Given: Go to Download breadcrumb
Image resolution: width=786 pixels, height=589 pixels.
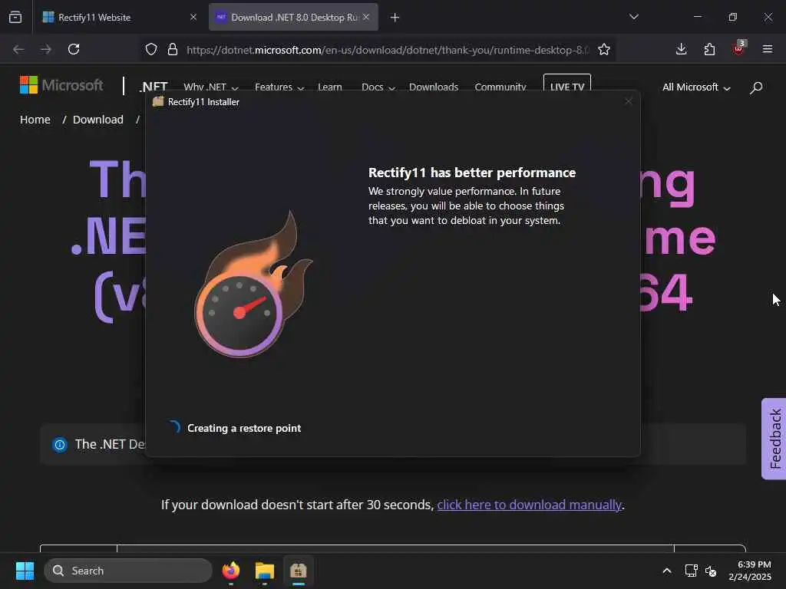Looking at the screenshot, I should [x=97, y=120].
